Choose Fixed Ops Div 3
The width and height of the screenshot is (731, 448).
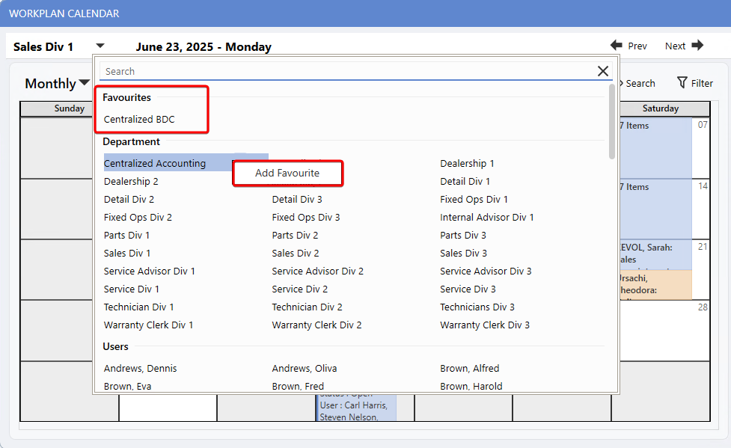[x=306, y=218]
